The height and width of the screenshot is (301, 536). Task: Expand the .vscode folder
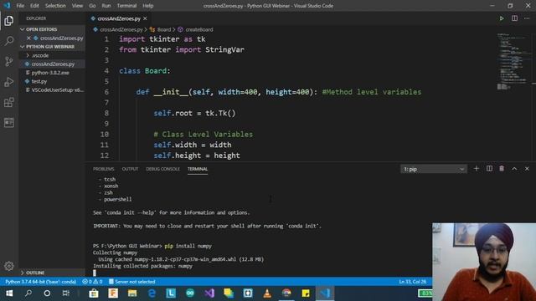click(40, 55)
